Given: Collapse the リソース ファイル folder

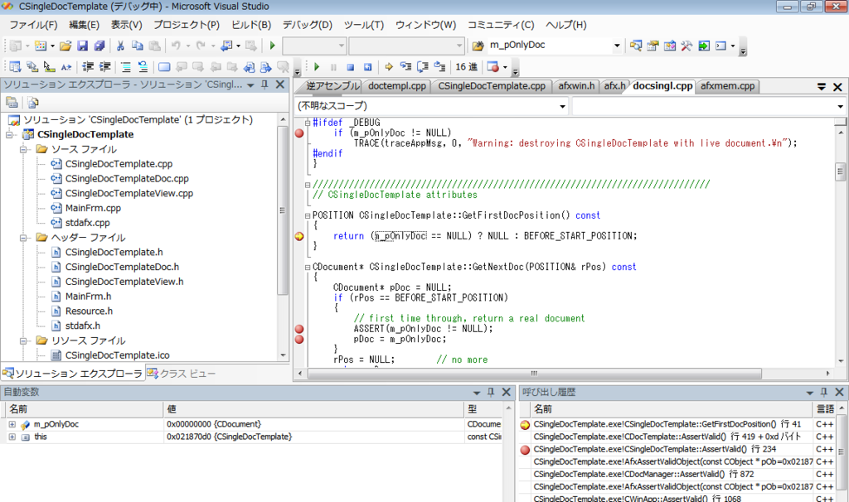Looking at the screenshot, I should (23, 340).
